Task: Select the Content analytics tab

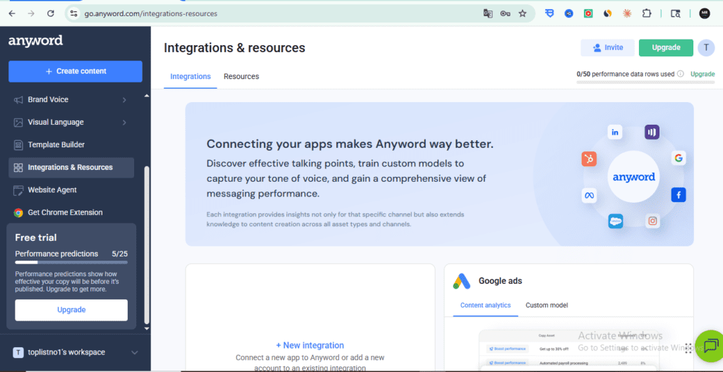Action: point(486,305)
